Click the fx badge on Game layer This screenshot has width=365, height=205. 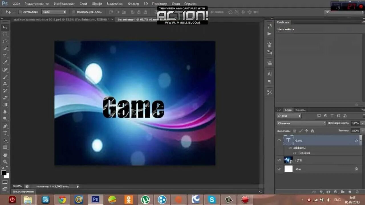[356, 141]
